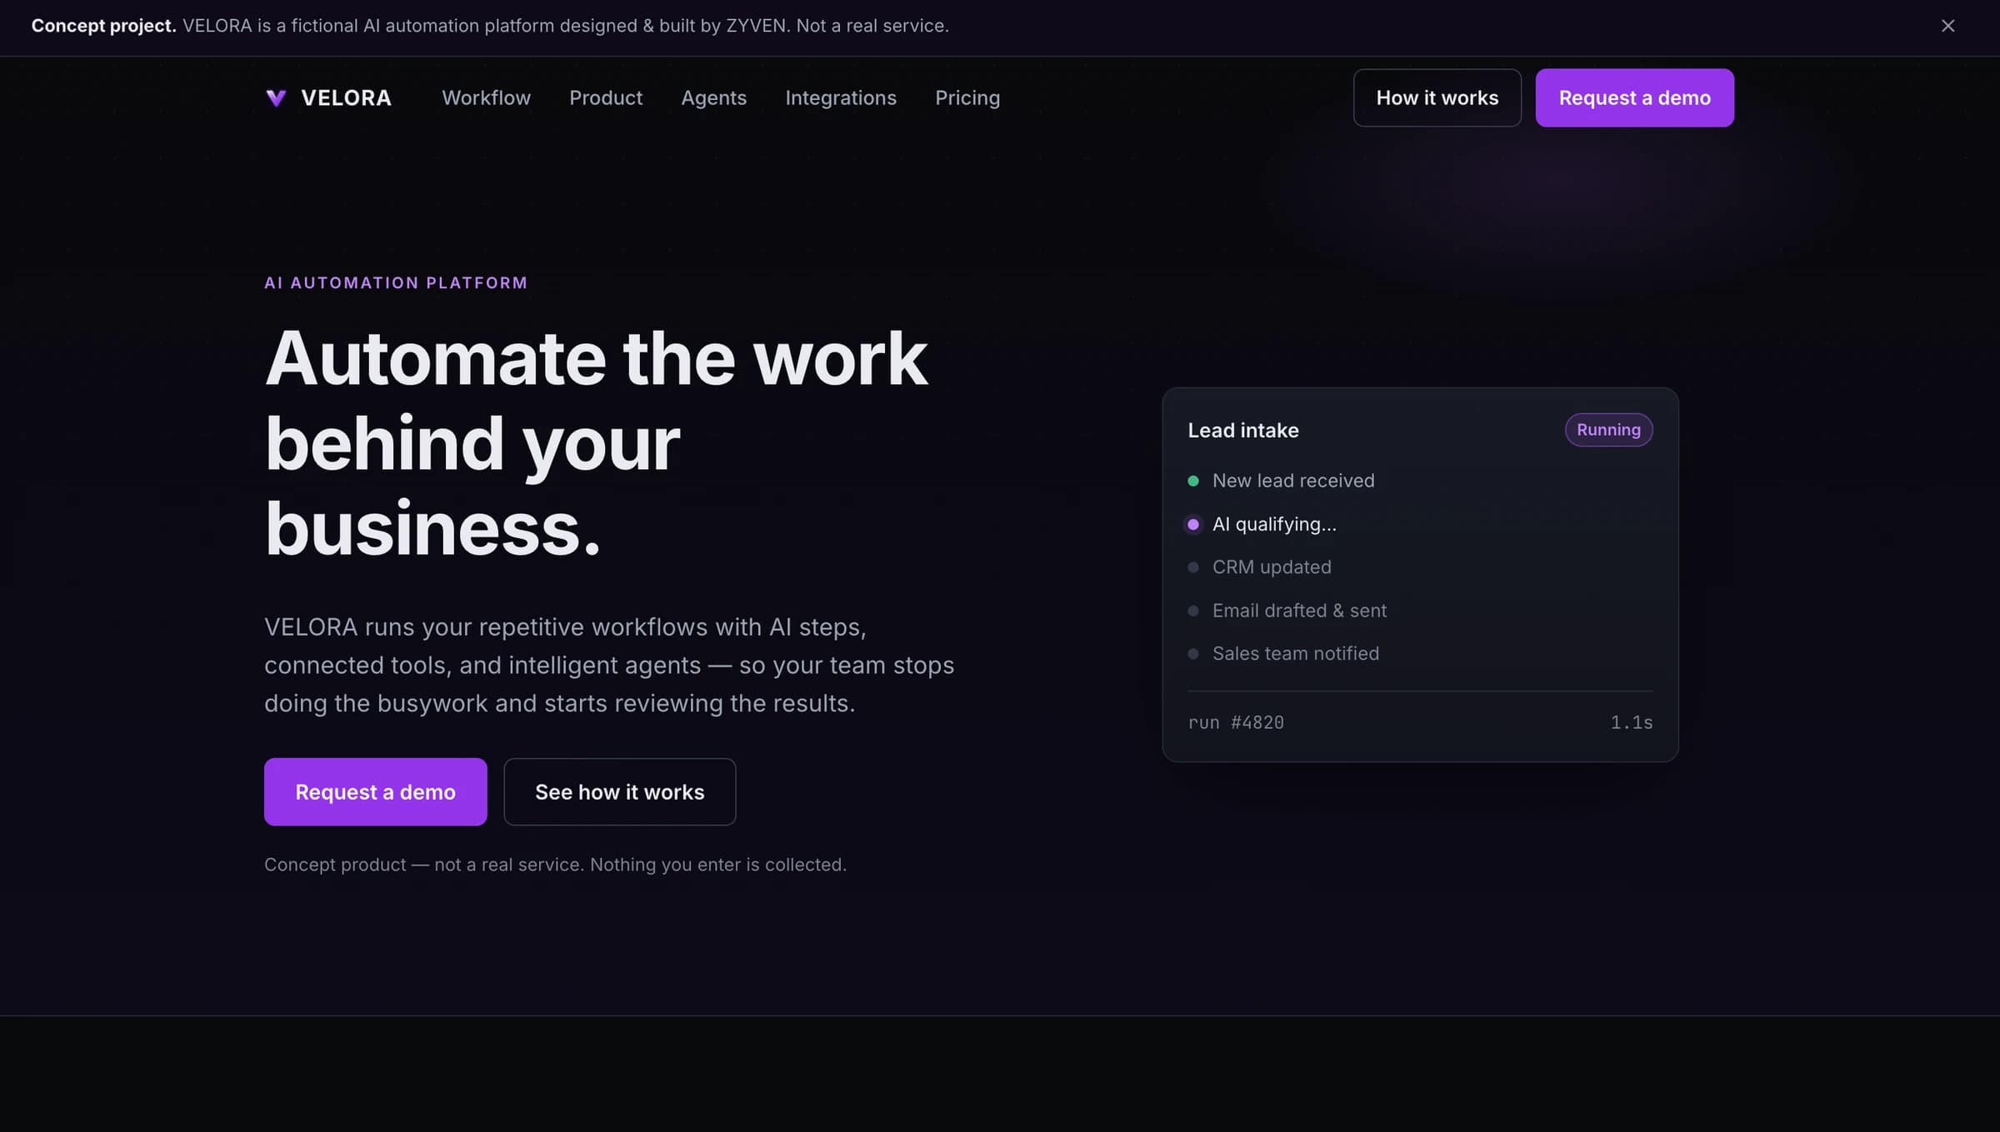Select the 'New lead received' step text
The height and width of the screenshot is (1132, 2000).
pyautogui.click(x=1293, y=481)
